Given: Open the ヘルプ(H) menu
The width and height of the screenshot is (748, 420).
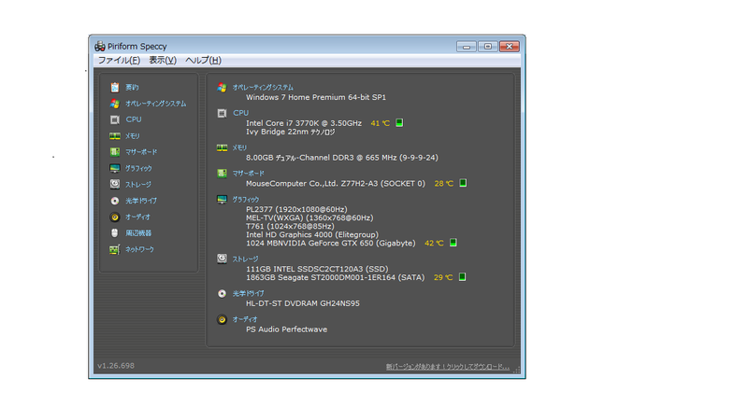Looking at the screenshot, I should click(x=203, y=60).
